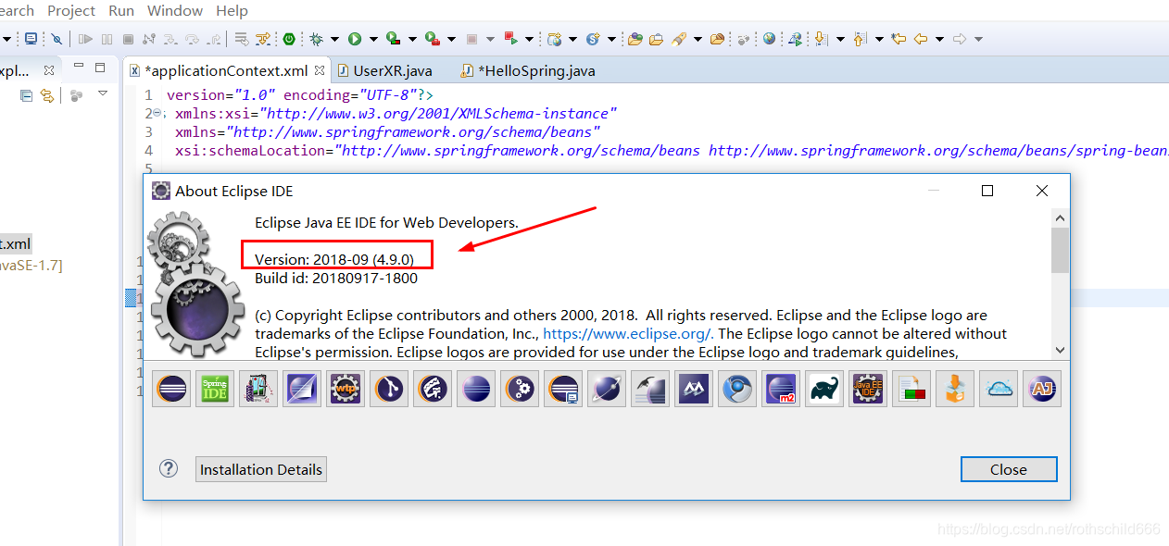
Task: Click the green power boot dashboard icon
Action: click(x=289, y=39)
